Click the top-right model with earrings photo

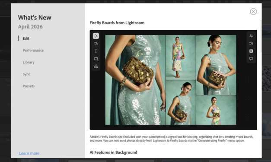point(216,65)
